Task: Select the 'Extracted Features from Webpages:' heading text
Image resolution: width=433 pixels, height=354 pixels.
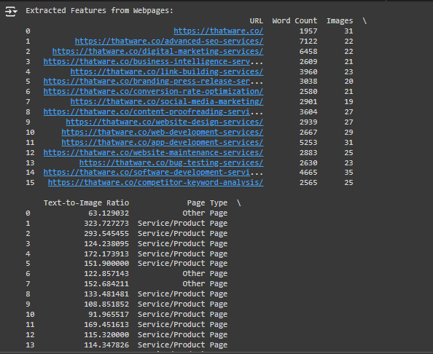Action: (99, 11)
